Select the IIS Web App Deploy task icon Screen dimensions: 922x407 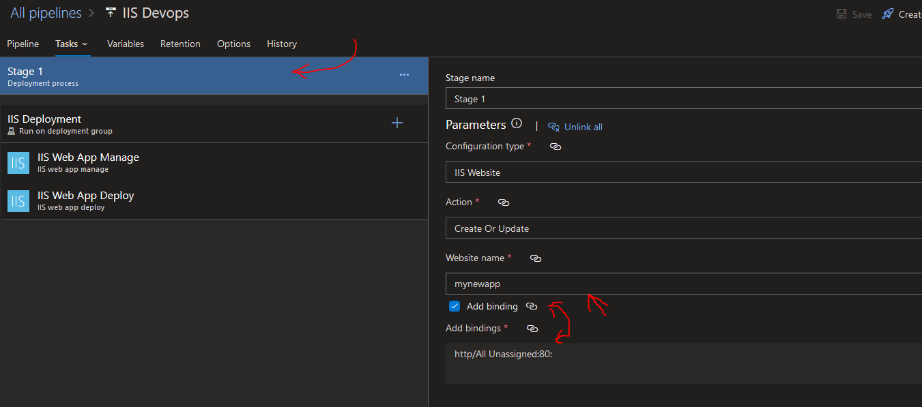[x=18, y=201]
